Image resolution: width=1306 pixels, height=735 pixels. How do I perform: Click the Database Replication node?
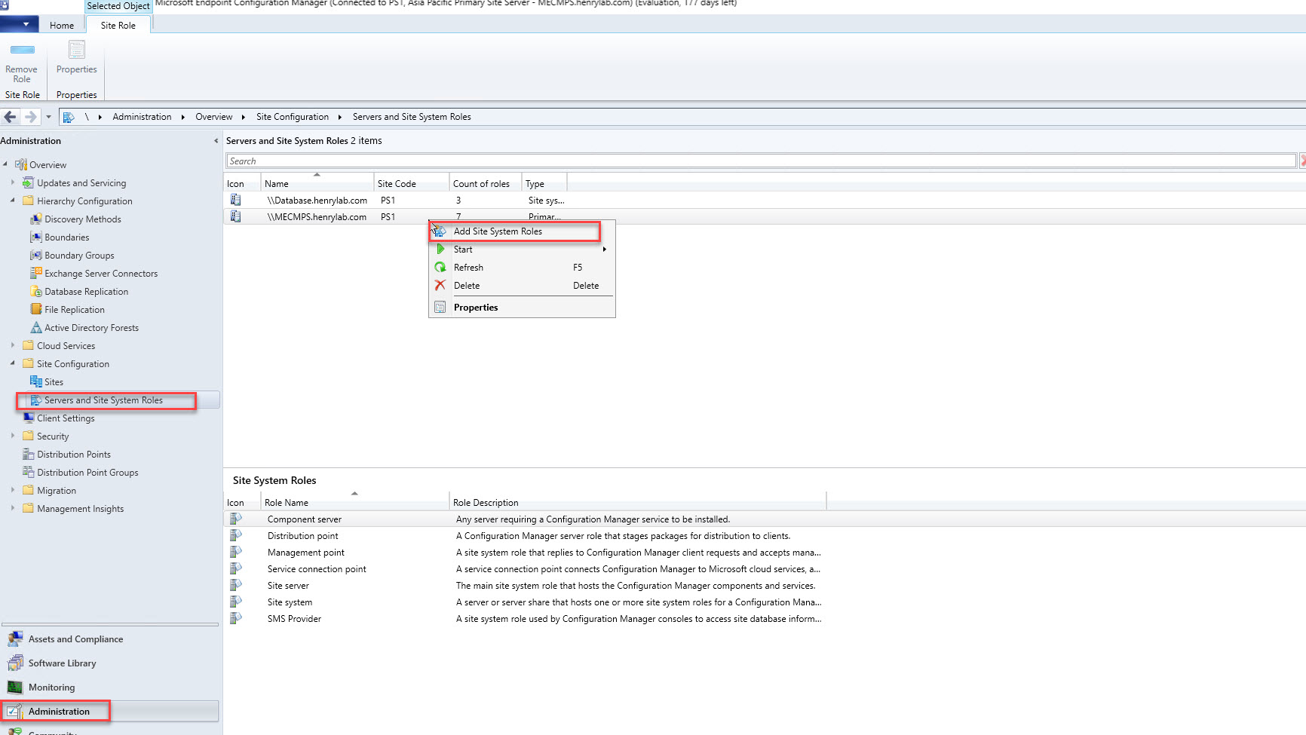[86, 292]
